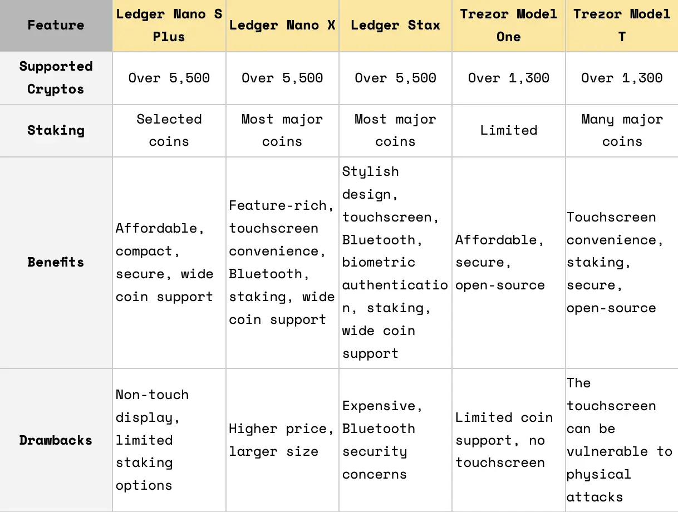
Task: Click the "Limited" staking cell
Action: click(509, 130)
